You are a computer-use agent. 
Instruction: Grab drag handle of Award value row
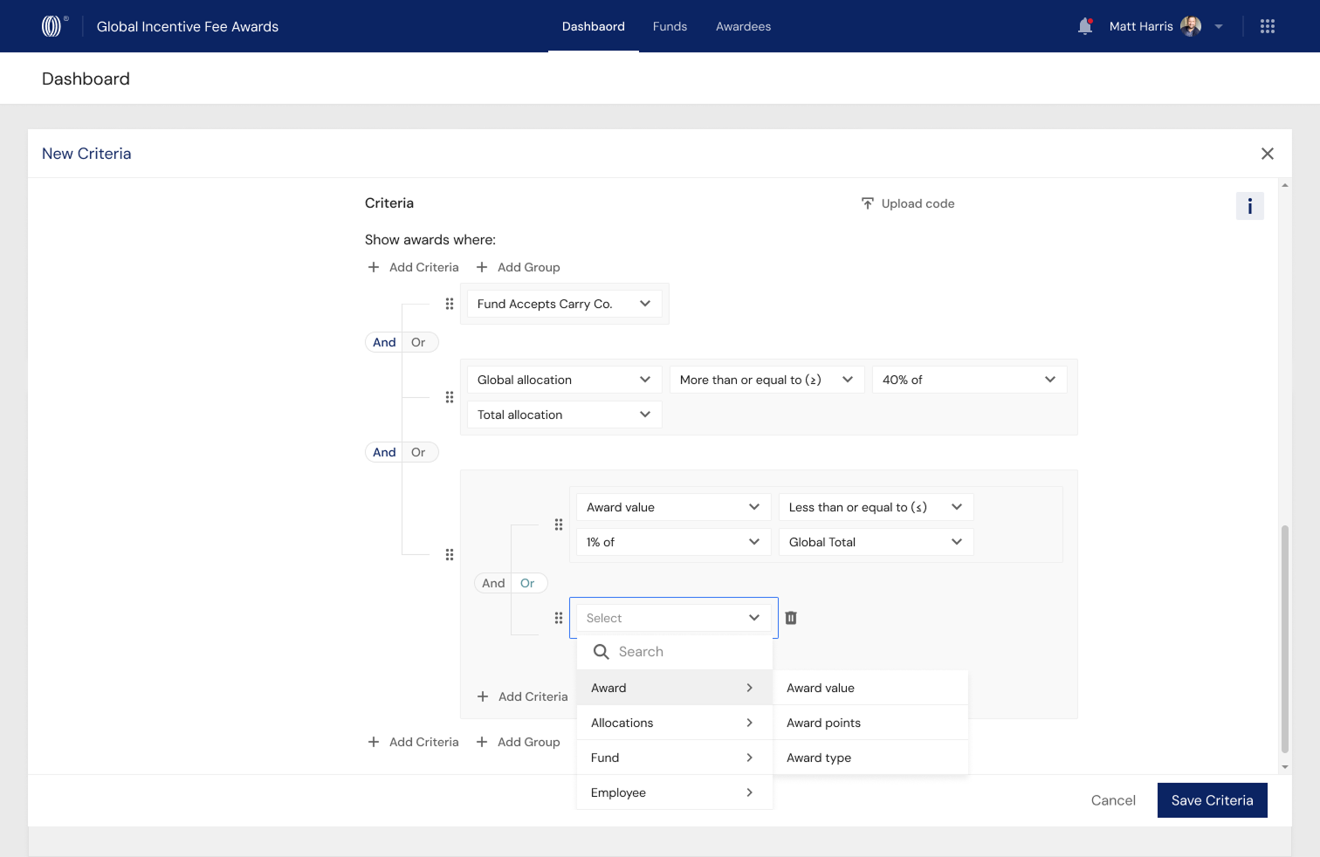559,524
